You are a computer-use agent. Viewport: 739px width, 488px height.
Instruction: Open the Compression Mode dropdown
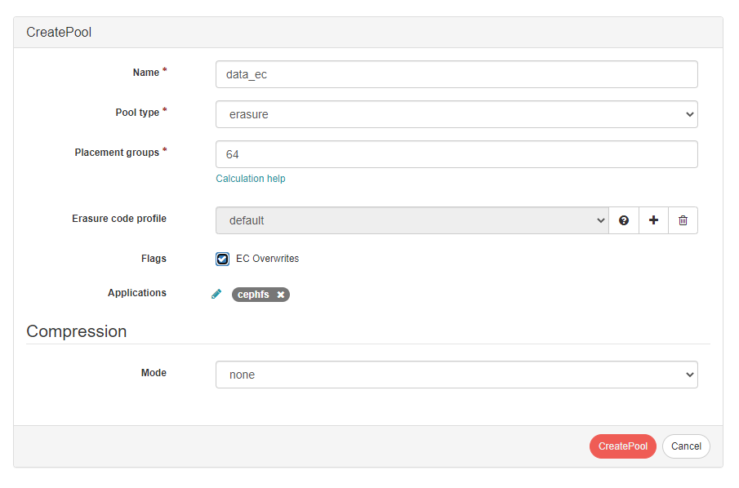(456, 375)
